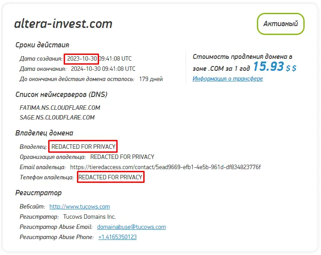The height and width of the screenshot is (255, 321).
Task: Open the Информация о трансфере link
Action: 228,78
